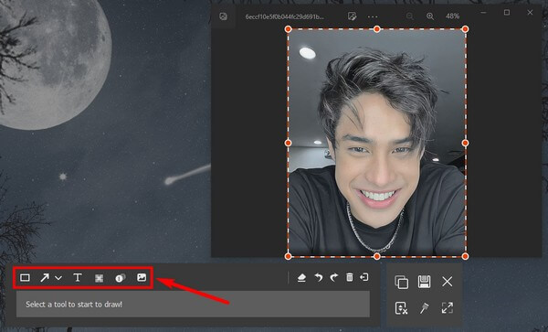The image size is (548, 332).
Task: Minimize the Photos window
Action: point(483,13)
